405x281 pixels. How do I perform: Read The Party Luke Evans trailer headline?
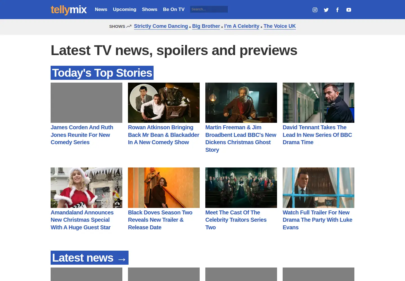[x=318, y=220]
